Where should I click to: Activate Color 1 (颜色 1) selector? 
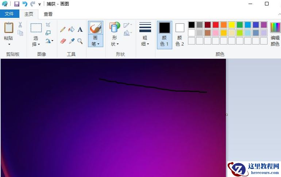[x=164, y=35]
